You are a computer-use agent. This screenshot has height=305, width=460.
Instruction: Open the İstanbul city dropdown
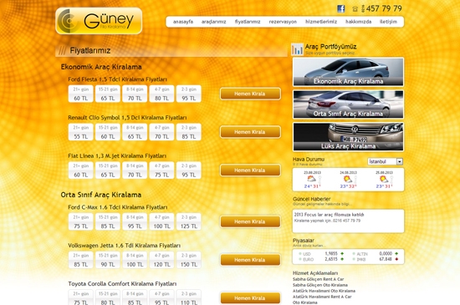pos(386,161)
